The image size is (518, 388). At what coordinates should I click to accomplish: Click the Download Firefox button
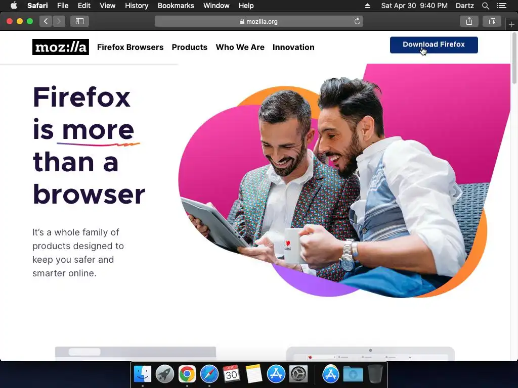[434, 45]
